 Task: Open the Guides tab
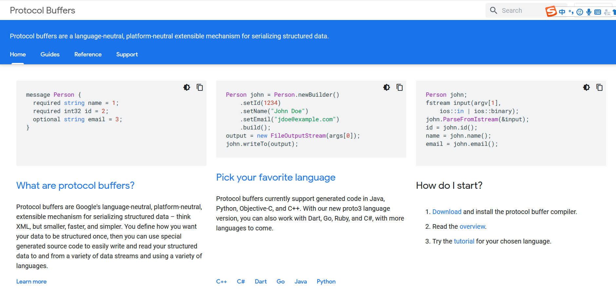(x=50, y=54)
